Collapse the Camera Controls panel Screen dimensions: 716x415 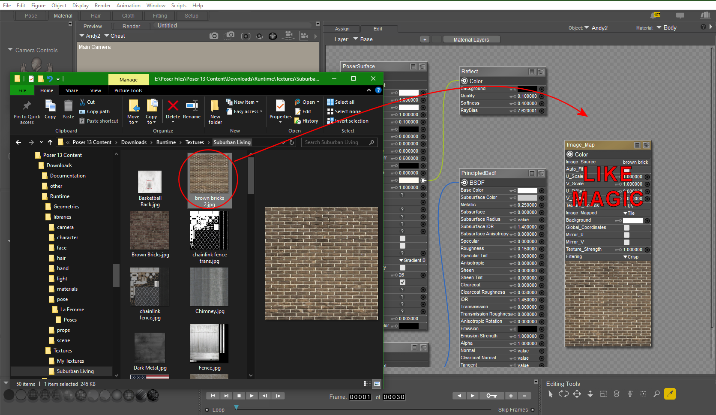click(x=10, y=50)
